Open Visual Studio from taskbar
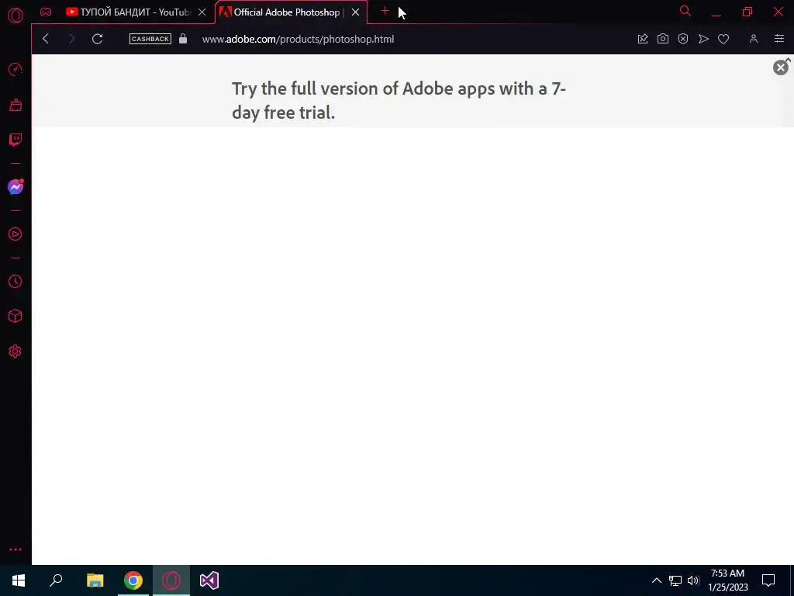Viewport: 794px width, 596px height. [x=209, y=580]
